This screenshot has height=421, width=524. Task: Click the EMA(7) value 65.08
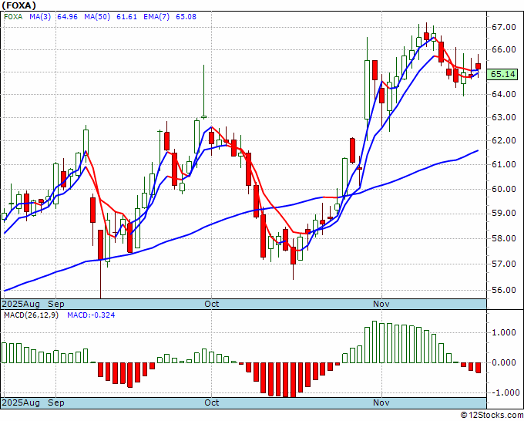pos(186,17)
